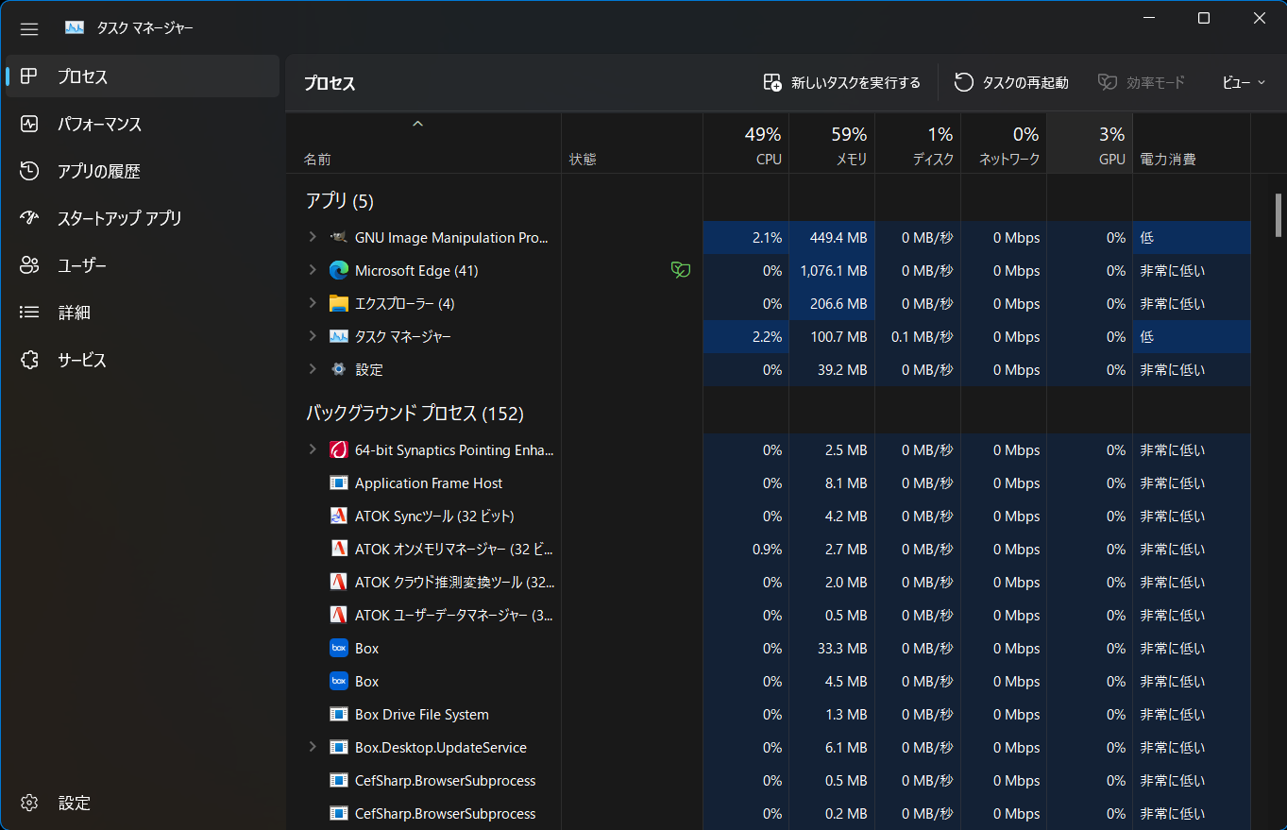Viewport: 1287px width, 830px height.
Task: Click the アプリの履歴 clock icon
Action: [29, 171]
